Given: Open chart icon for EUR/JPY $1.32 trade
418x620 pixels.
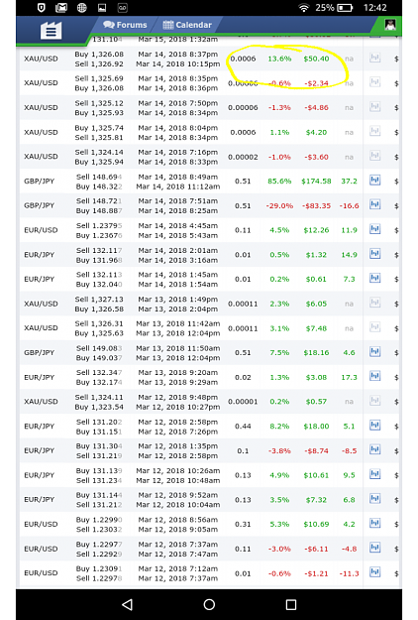Looking at the screenshot, I should coord(374,254).
